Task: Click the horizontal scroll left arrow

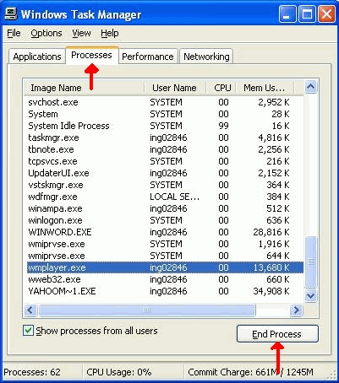Action: [x=30, y=310]
